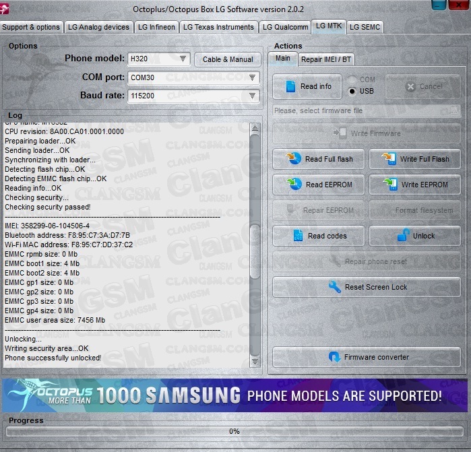The width and height of the screenshot is (471, 452).
Task: Click the Cancel X icon
Action: pos(410,87)
